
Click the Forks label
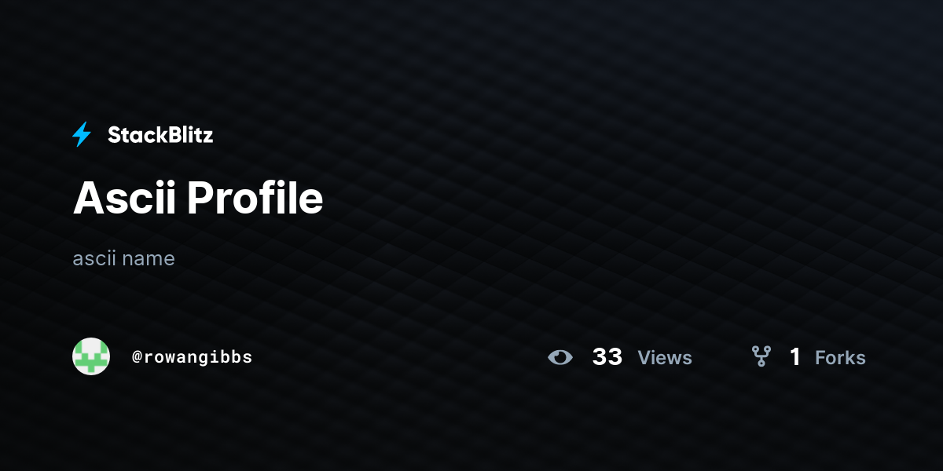840,358
